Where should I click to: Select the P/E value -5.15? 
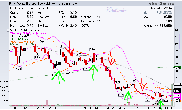click(x=73, y=12)
